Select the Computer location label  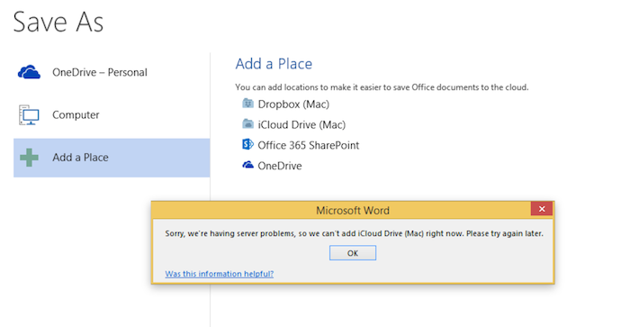pyautogui.click(x=76, y=115)
